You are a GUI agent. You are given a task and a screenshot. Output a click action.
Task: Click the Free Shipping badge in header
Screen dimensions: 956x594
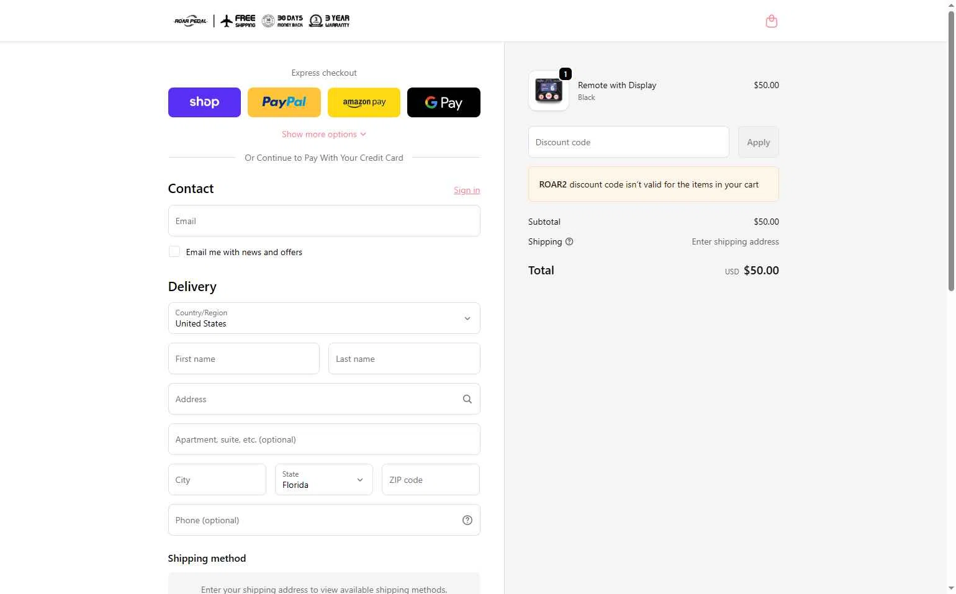point(238,21)
